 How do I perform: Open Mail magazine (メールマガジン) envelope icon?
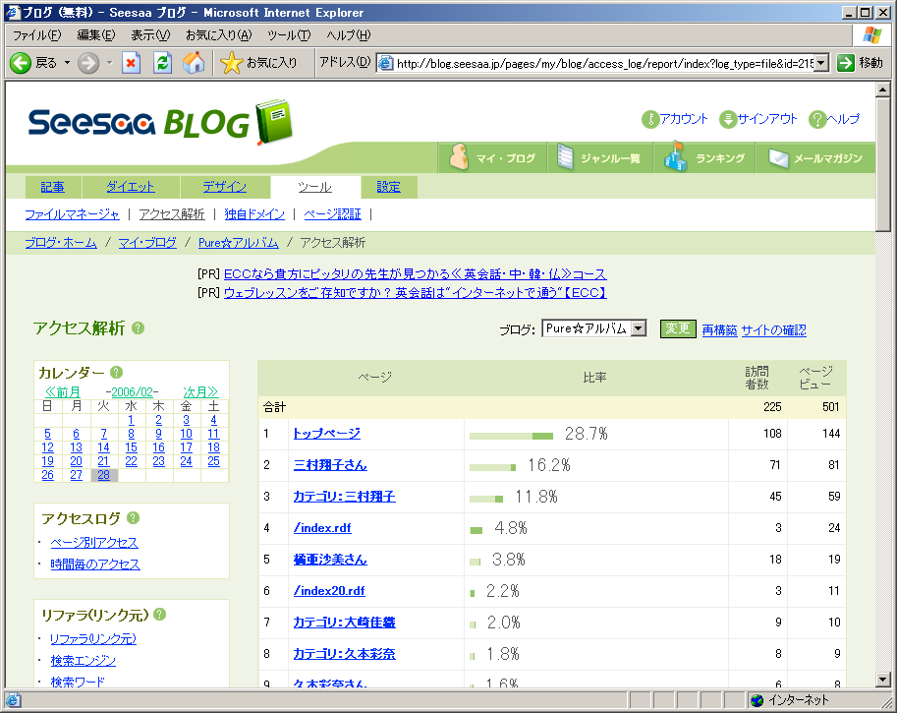pos(778,158)
